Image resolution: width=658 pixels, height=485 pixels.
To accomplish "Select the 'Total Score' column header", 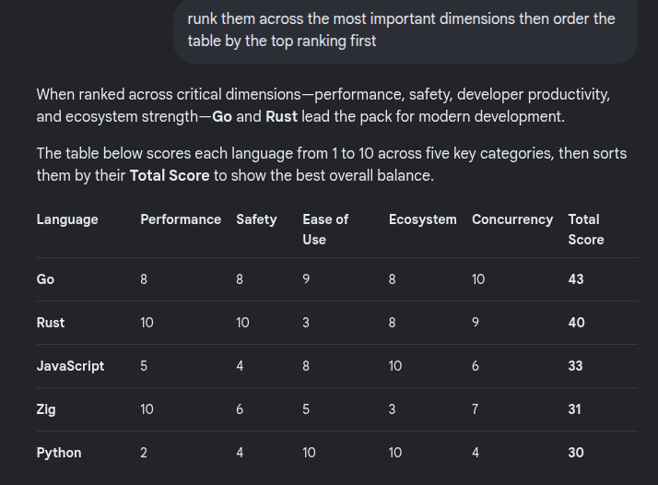I will pyautogui.click(x=586, y=230).
